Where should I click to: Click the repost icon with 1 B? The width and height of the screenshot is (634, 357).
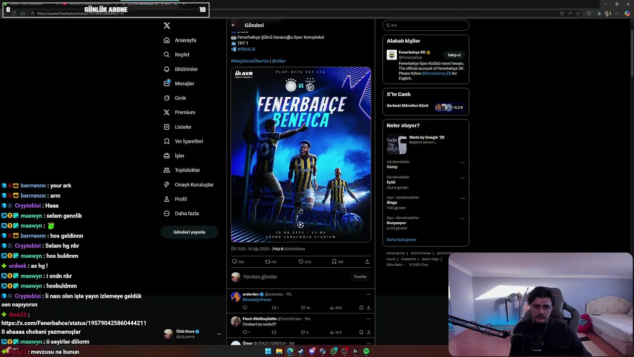pyautogui.click(x=270, y=262)
